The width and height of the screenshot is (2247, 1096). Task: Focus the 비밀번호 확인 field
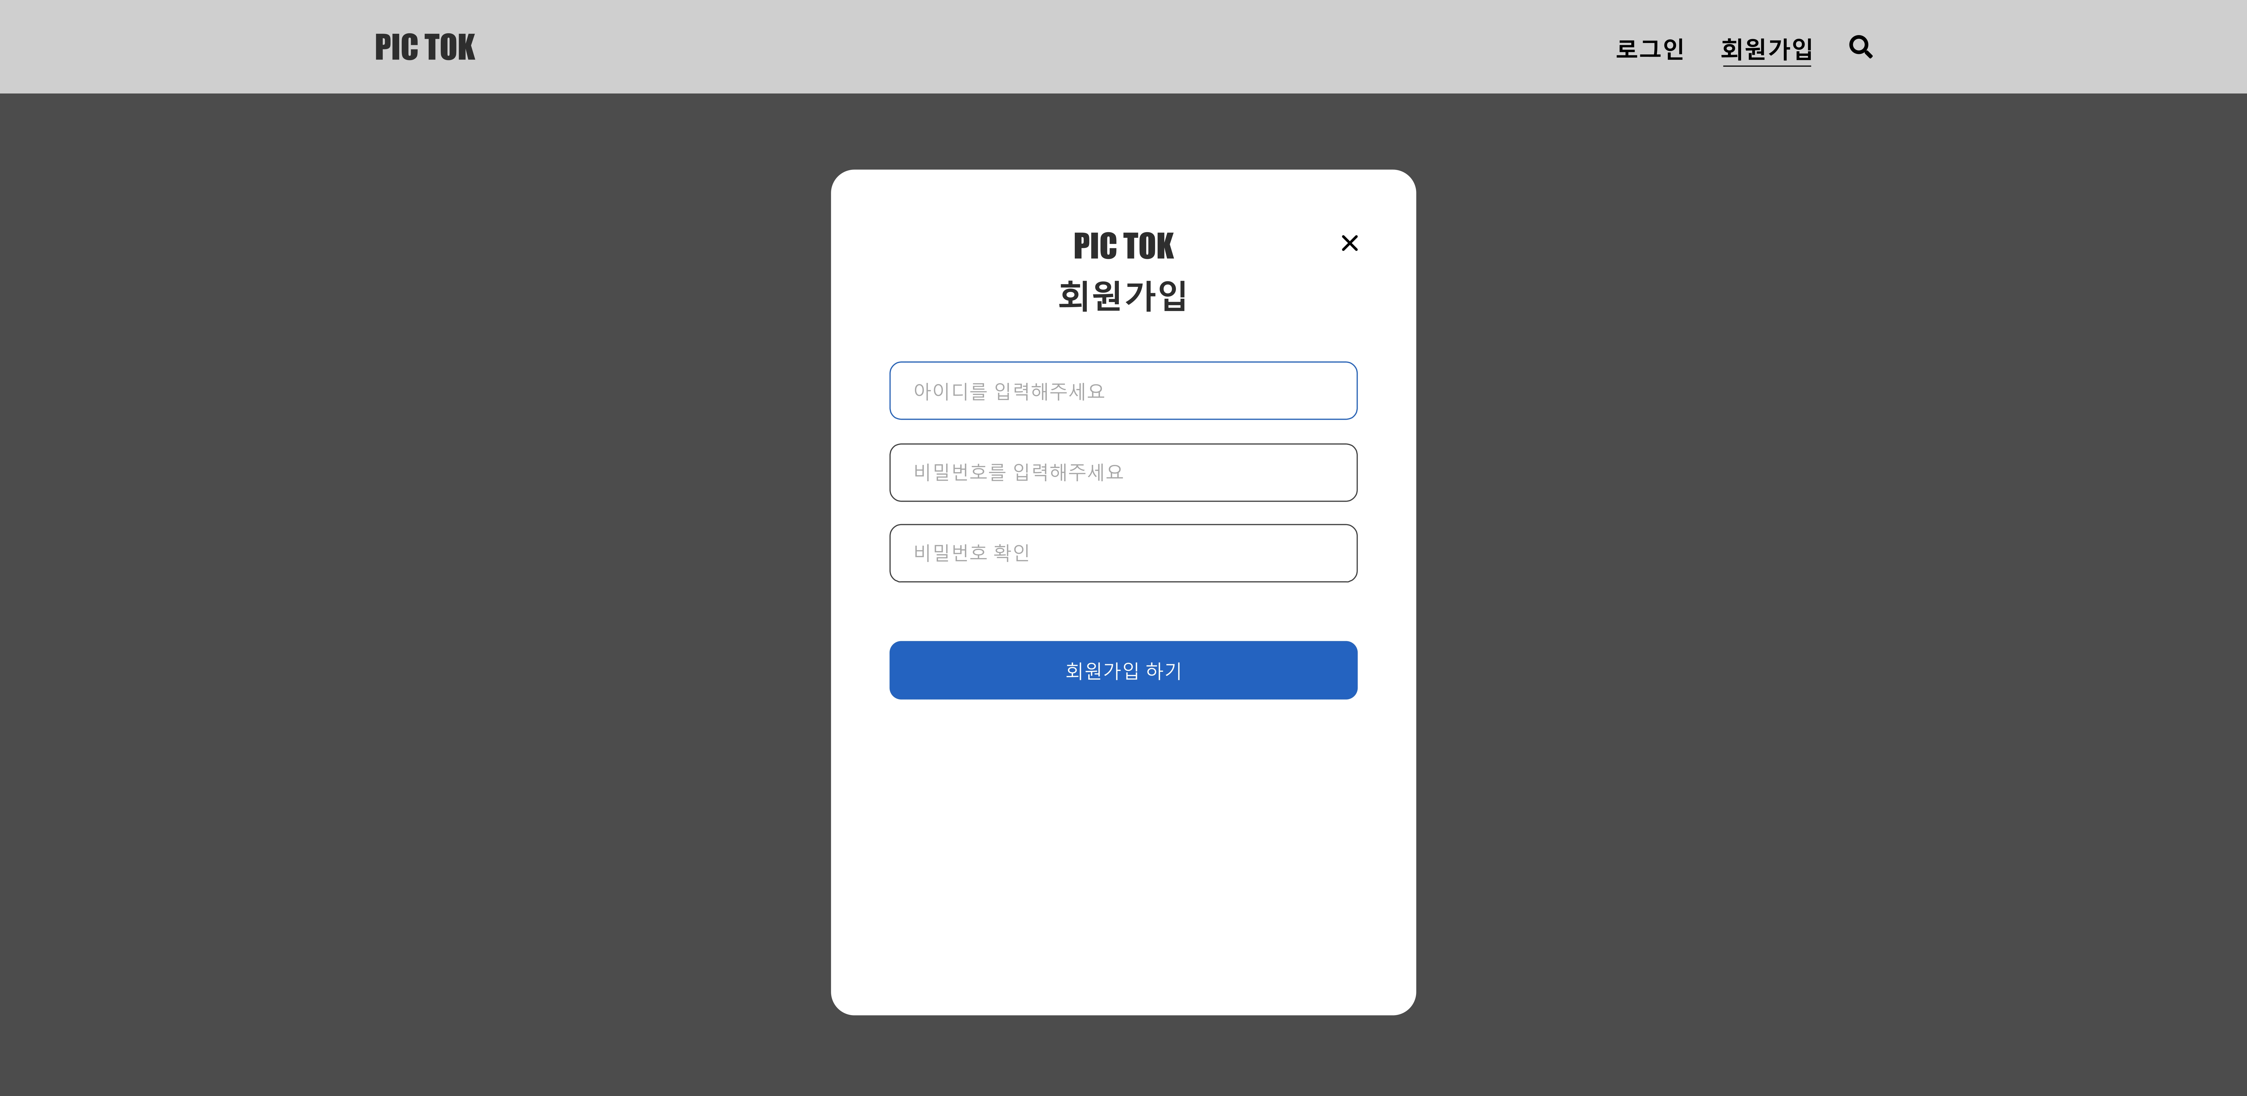(x=1124, y=553)
